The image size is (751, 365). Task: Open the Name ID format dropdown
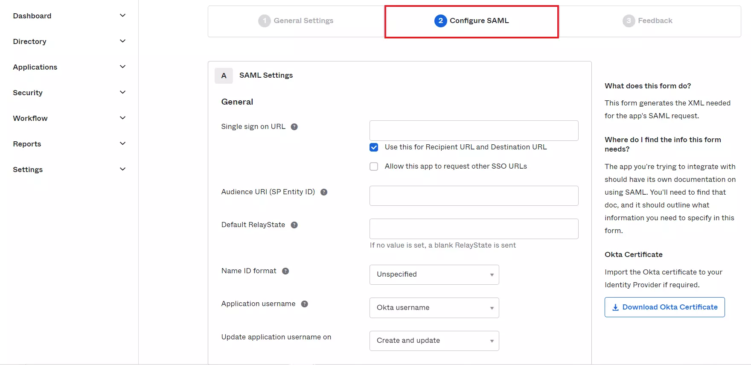(x=434, y=274)
